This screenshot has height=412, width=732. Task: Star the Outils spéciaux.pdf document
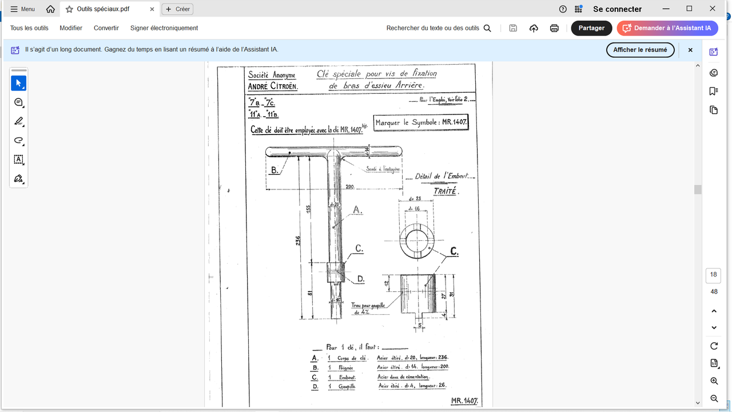(69, 9)
